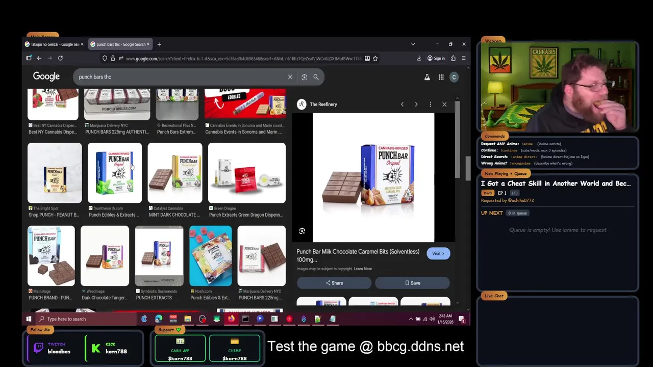Screen dimensions: 653x367
Task: Open Nosh.com Punch Edibles gummies thumbnail
Action: [x=211, y=256]
